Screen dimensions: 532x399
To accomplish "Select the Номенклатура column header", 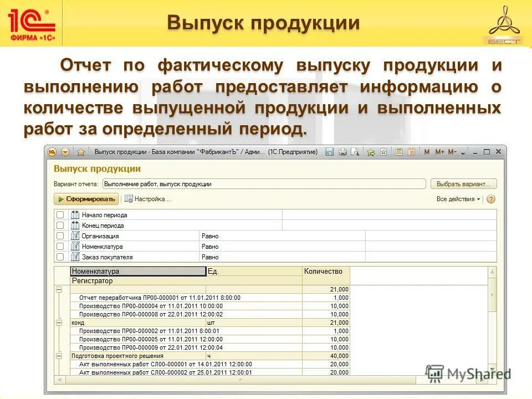I will (x=138, y=271).
